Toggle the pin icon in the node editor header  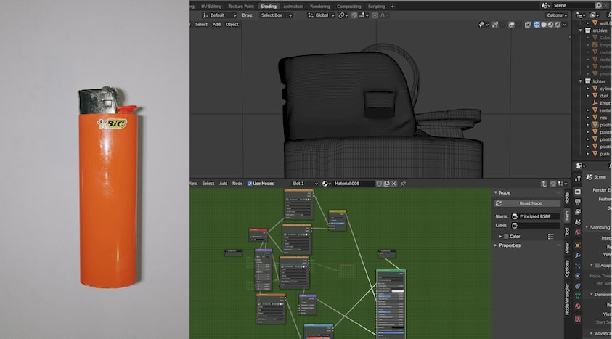tap(403, 184)
